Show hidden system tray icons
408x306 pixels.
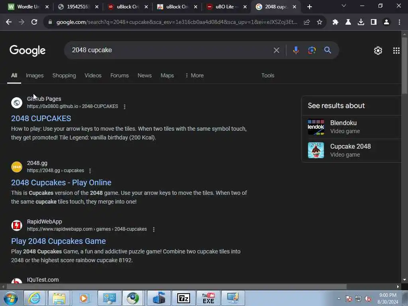[339, 298]
